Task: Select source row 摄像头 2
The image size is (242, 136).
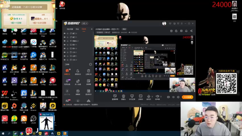Action: (78, 41)
